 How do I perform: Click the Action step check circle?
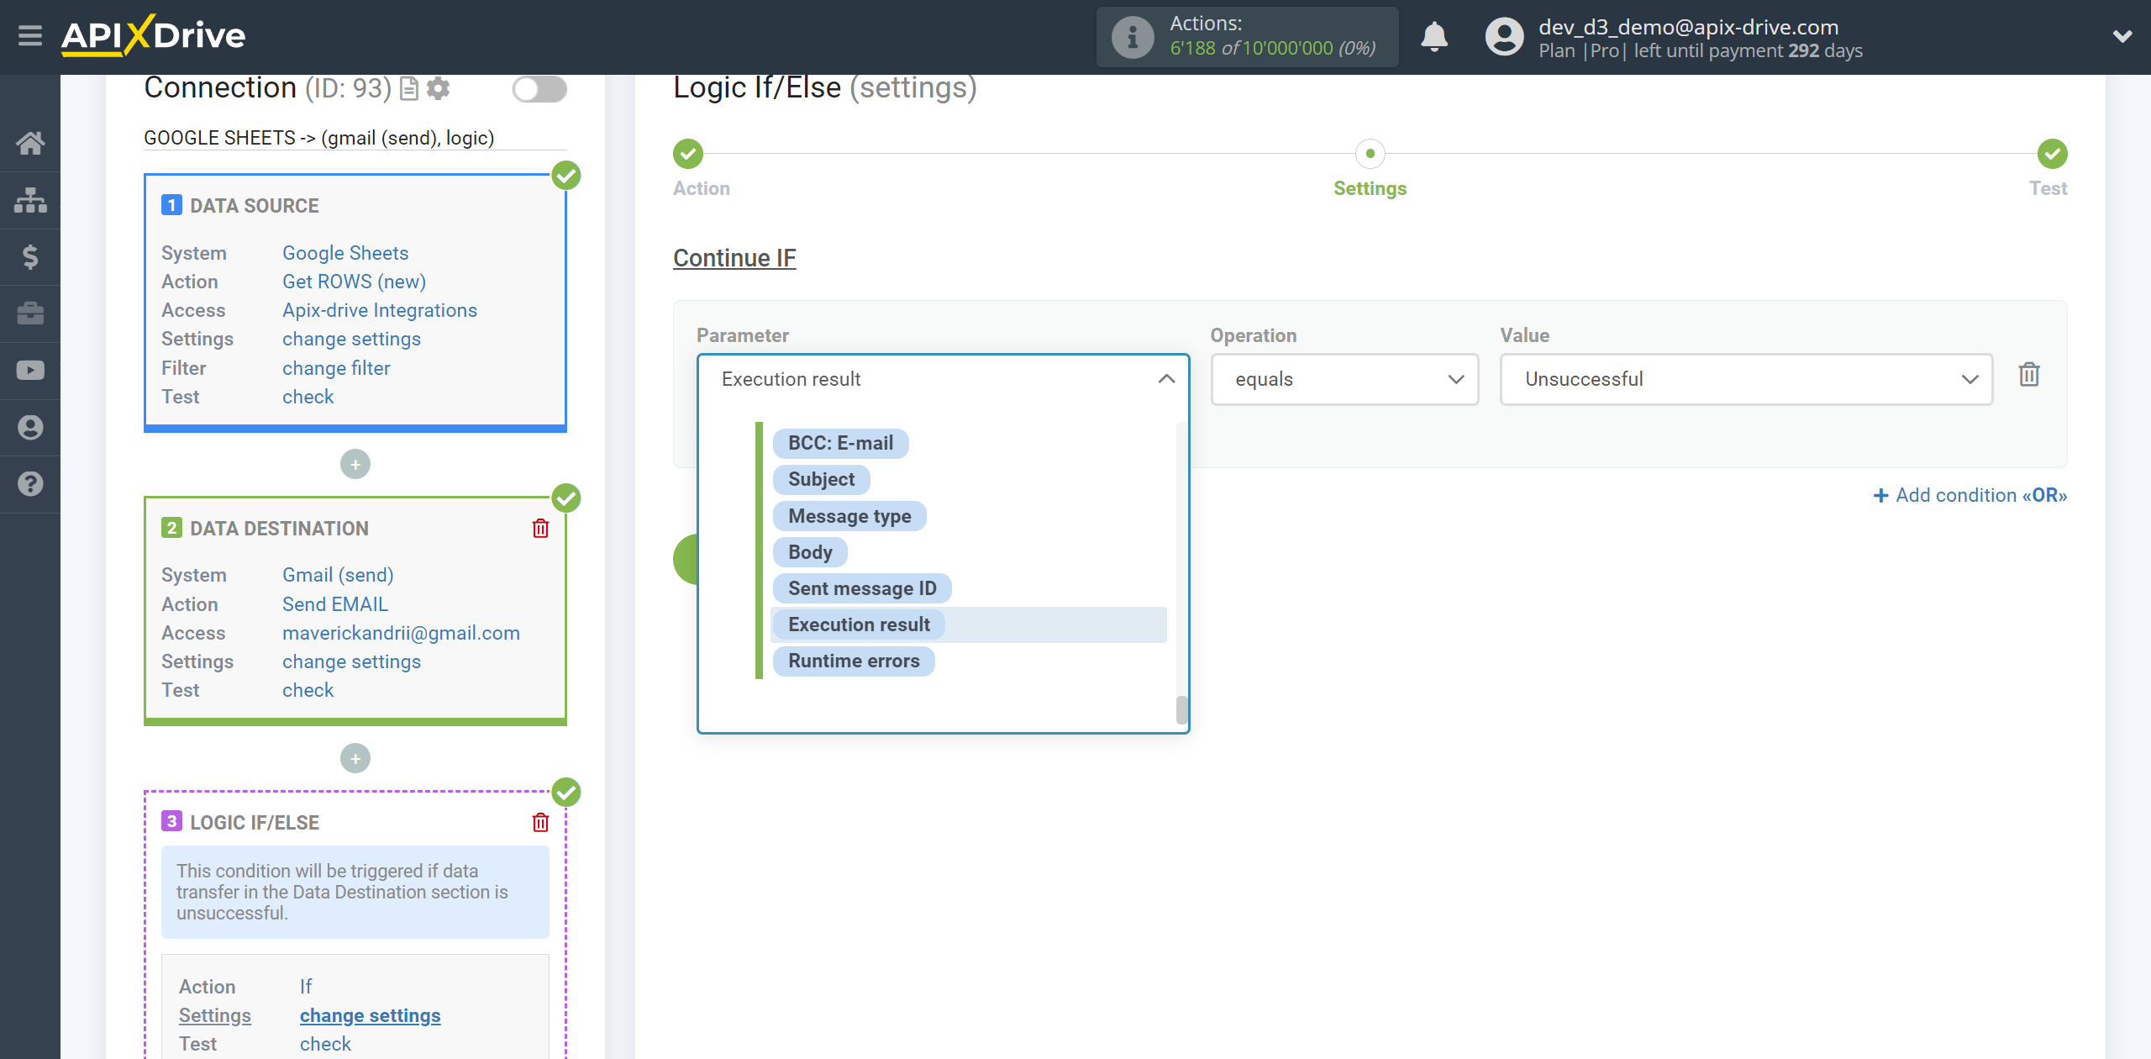[x=687, y=154]
